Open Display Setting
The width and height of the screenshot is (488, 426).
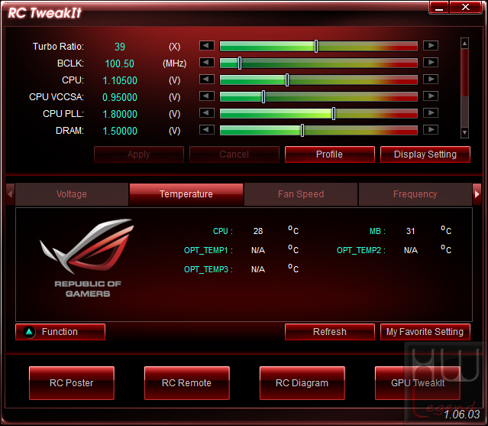point(425,154)
